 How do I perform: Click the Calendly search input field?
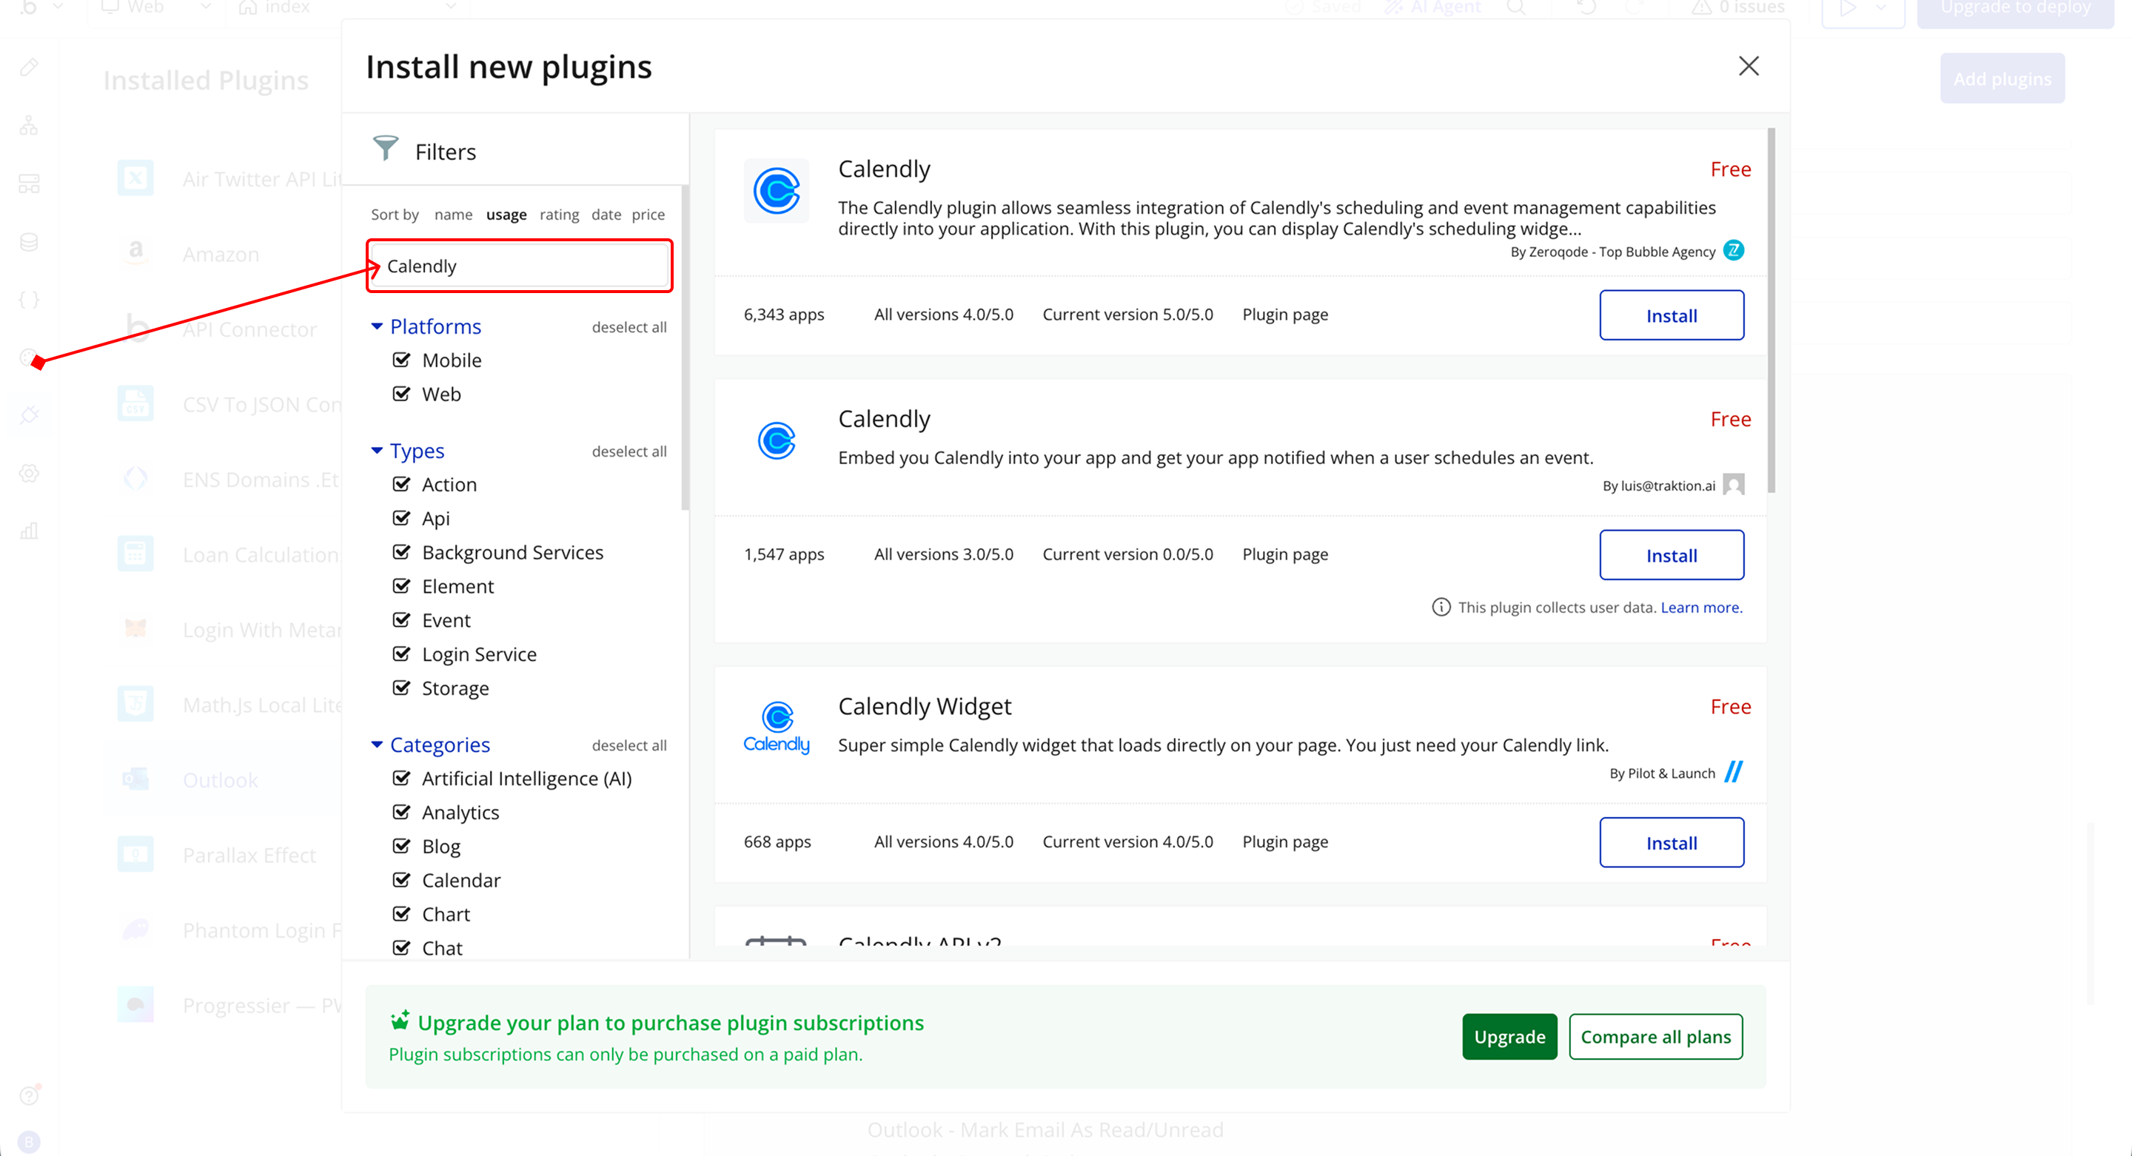[x=521, y=266]
